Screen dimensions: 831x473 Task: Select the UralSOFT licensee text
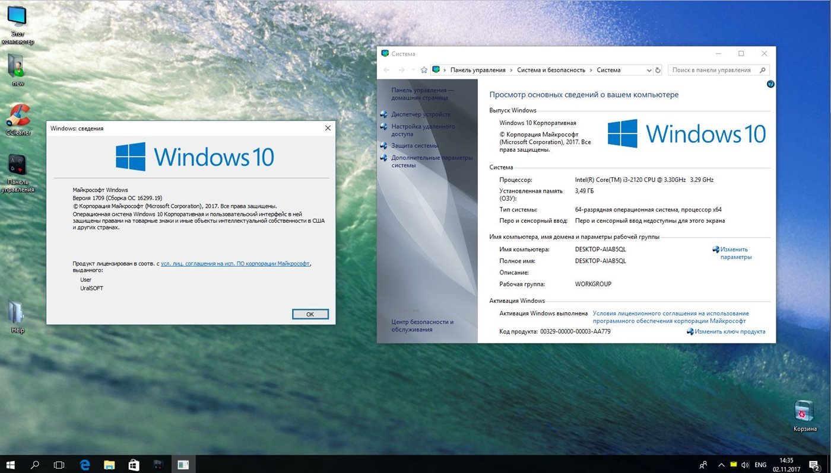[92, 288]
